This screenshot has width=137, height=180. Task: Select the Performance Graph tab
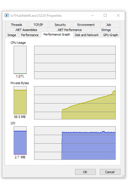(57, 34)
